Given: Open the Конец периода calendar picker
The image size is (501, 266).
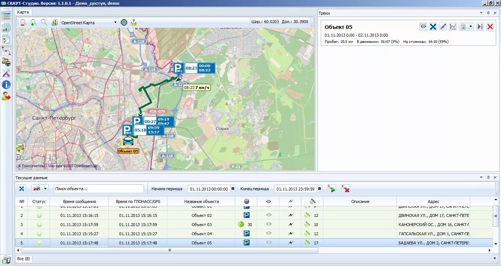Looking at the screenshot, I should click(x=320, y=189).
